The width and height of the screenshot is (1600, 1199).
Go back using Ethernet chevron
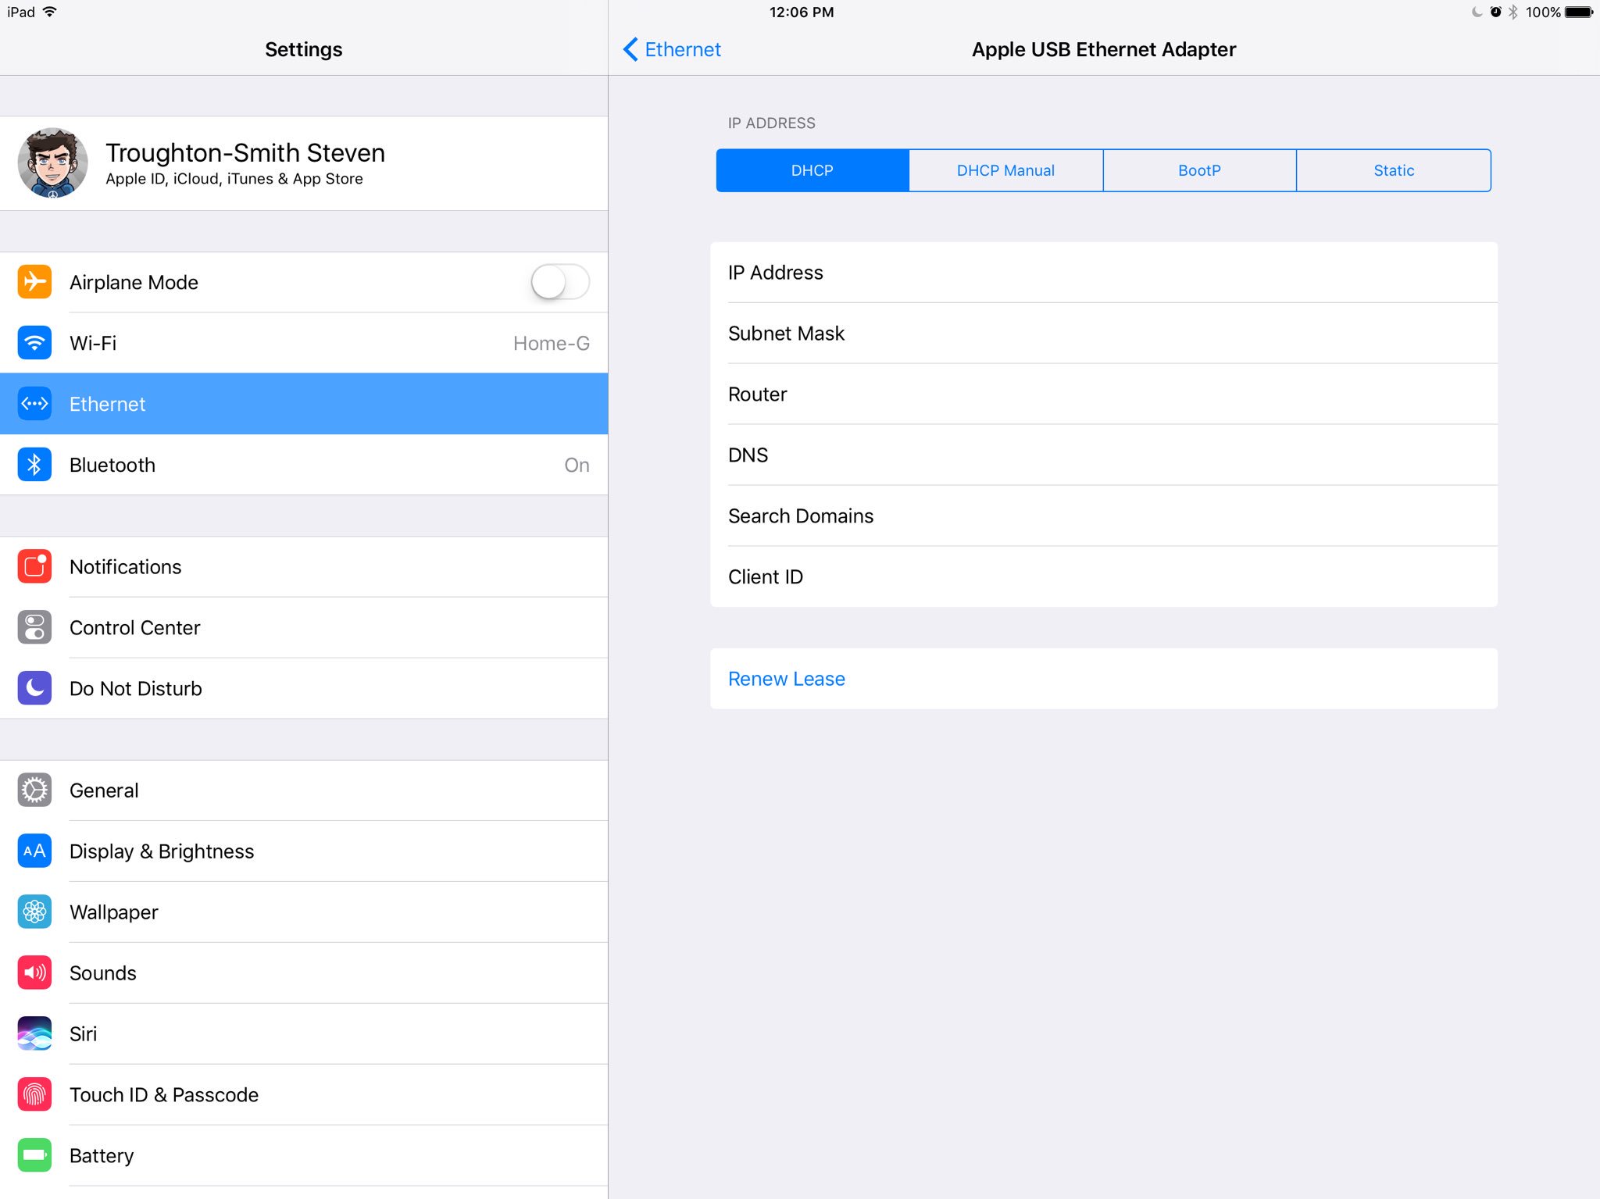pos(672,49)
